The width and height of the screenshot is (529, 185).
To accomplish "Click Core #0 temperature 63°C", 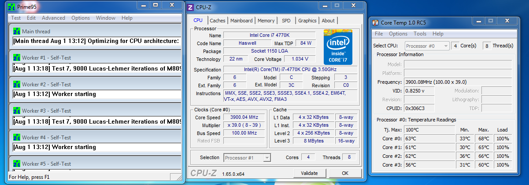I will click(x=429, y=139).
